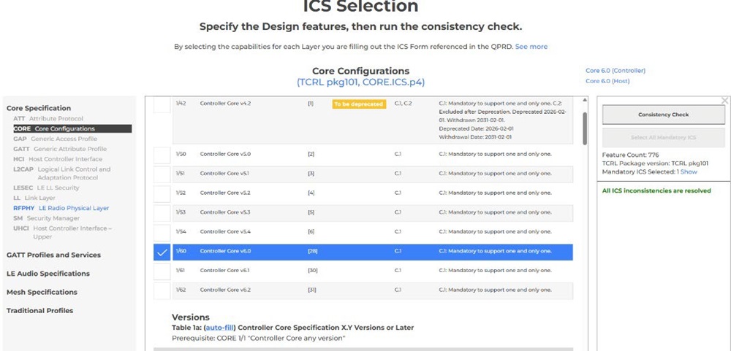Expand the Traditional Profiles section
Viewport: 731px width, 351px height.
39,311
